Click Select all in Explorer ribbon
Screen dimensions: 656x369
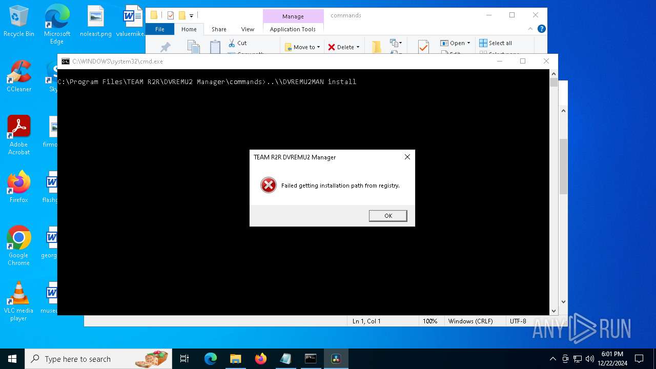[496, 43]
